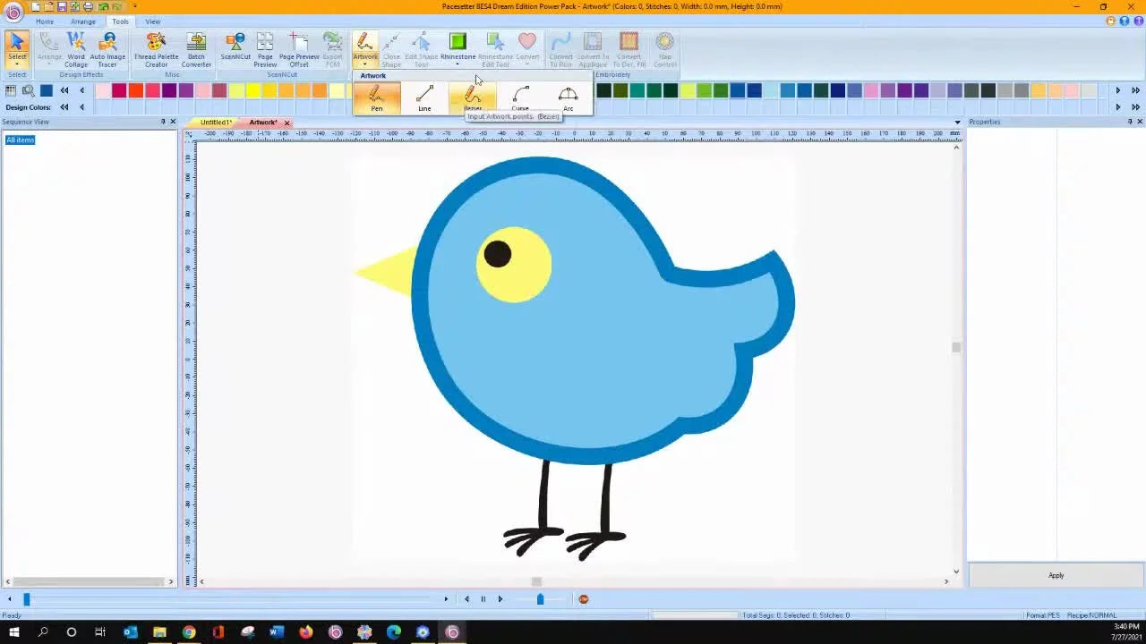Click the canvas horizontal scrollbar
This screenshot has height=644, width=1146.
[x=574, y=582]
